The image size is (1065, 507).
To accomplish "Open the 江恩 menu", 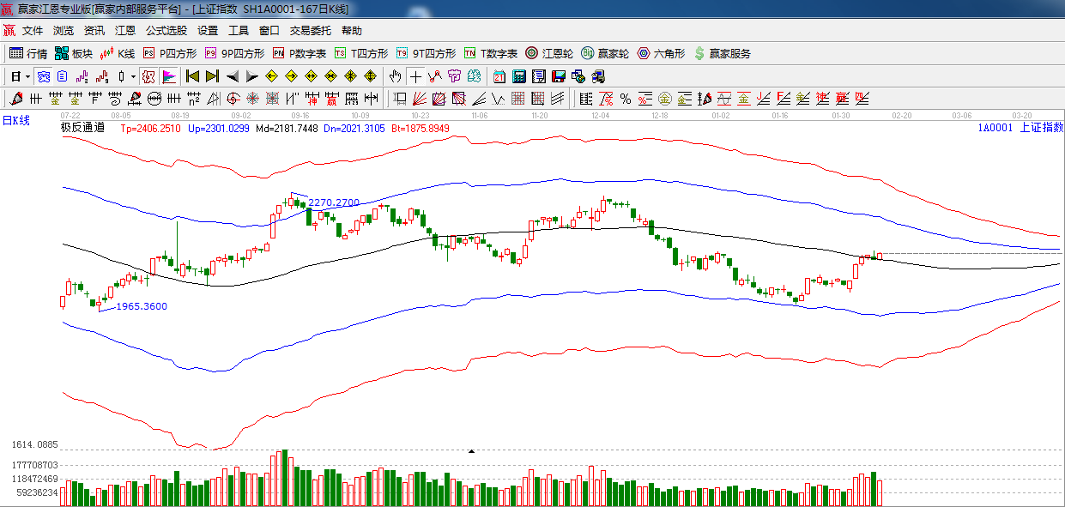I will (125, 31).
